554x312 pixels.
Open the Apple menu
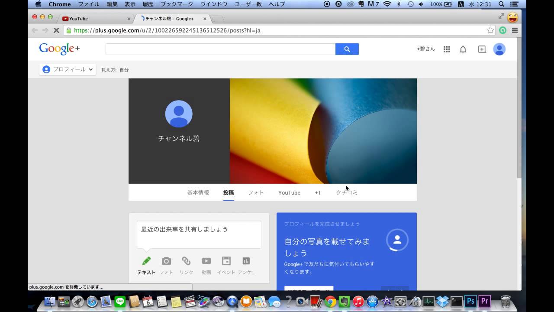(38, 4)
